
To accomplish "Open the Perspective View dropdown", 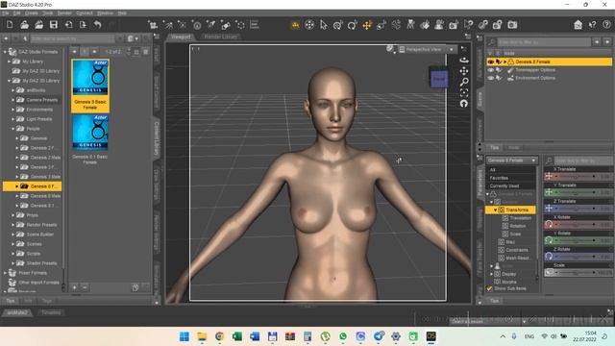I will (x=427, y=49).
